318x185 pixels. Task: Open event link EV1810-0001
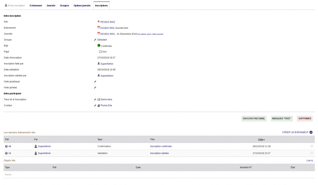pos(107,28)
